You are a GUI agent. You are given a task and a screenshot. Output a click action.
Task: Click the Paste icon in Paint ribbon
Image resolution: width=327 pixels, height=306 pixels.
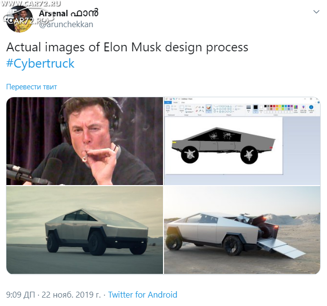pos(168,109)
